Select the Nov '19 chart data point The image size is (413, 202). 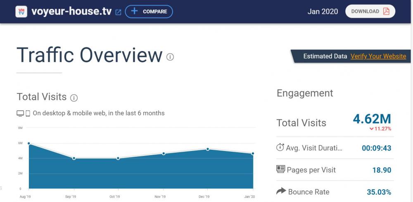tap(164, 153)
